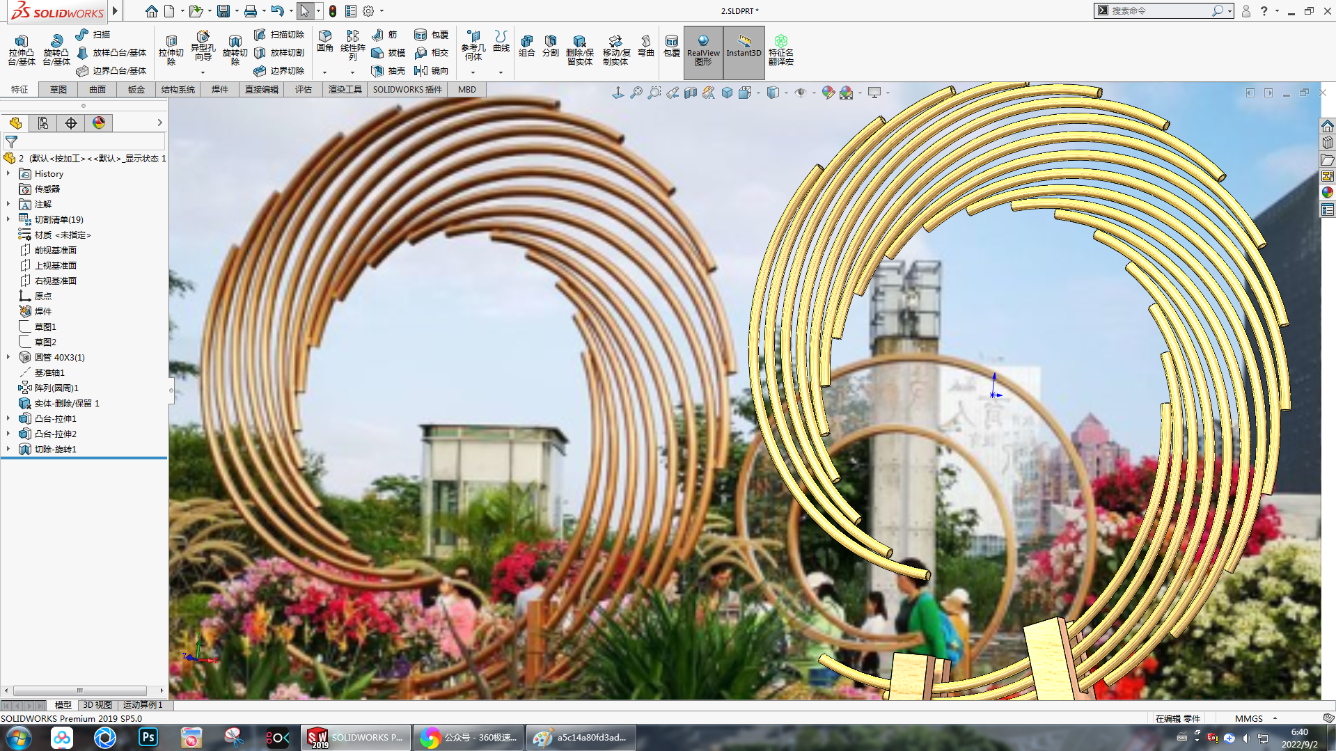Select the Shell (抽壳) tool
Image resolution: width=1336 pixels, height=751 pixels.
[388, 71]
